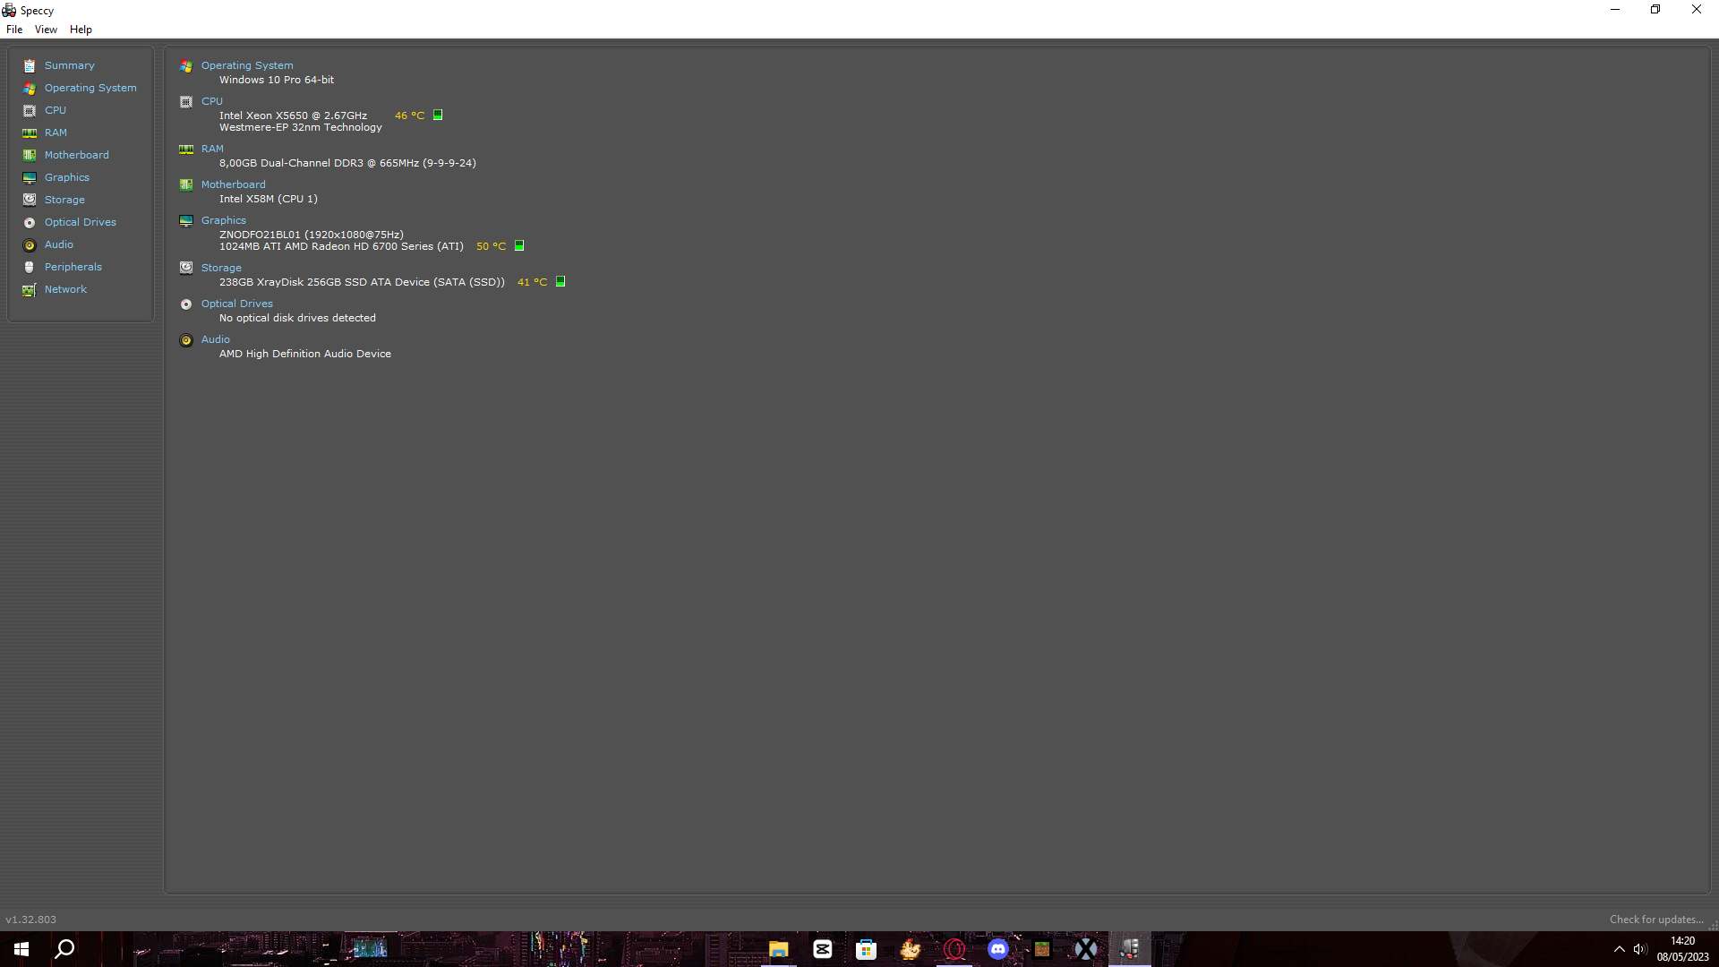Open Opera GX from the taskbar
1719x967 pixels.
pos(954,949)
